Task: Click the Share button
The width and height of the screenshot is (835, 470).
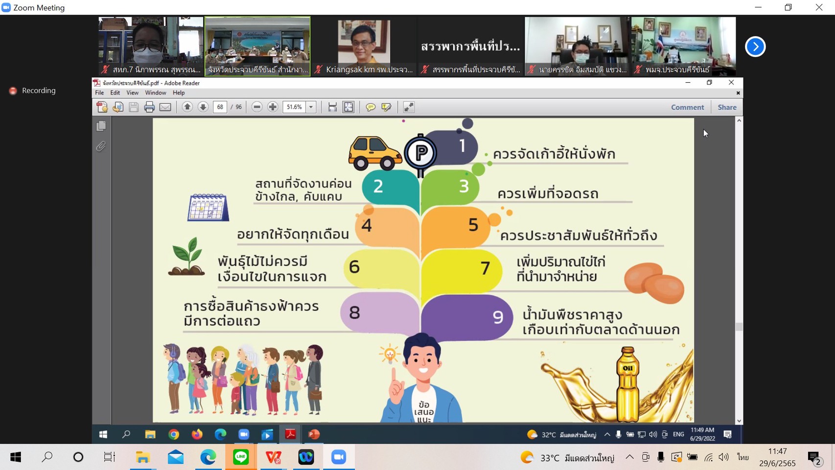Action: pos(727,107)
